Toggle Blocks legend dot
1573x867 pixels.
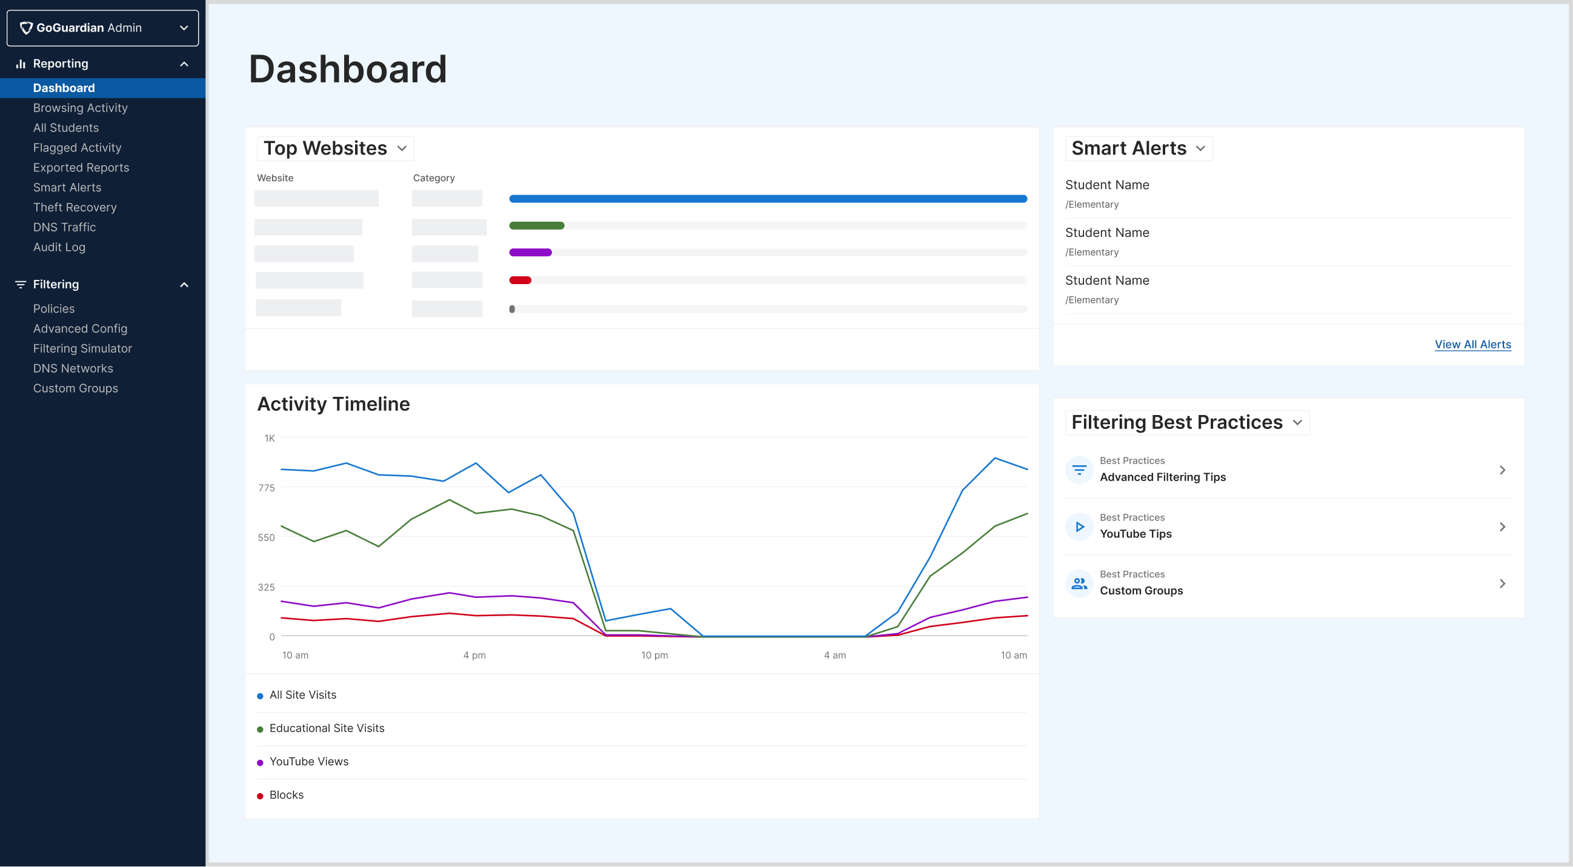[260, 796]
